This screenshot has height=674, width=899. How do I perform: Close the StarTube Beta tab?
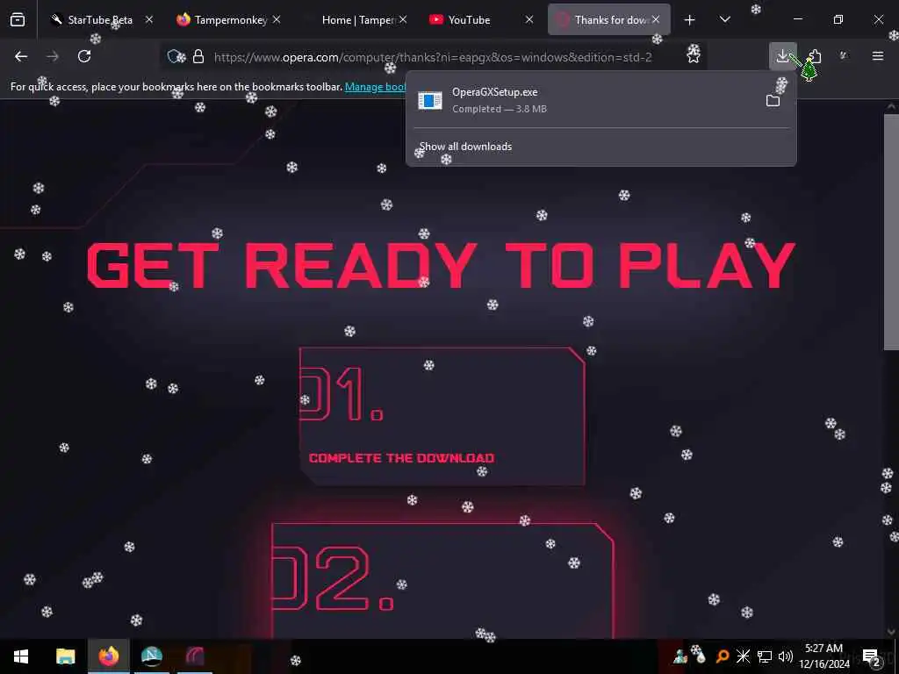[149, 19]
